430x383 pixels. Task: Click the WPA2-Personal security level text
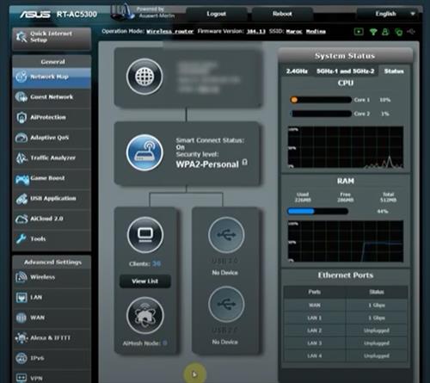[x=207, y=164]
